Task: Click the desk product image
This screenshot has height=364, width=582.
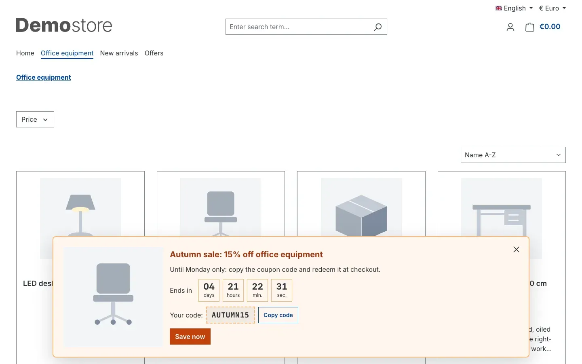Action: [502, 207]
